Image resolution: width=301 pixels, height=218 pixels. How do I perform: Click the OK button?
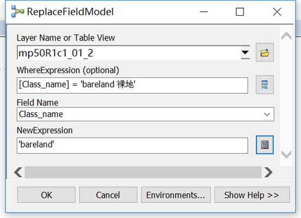46,195
